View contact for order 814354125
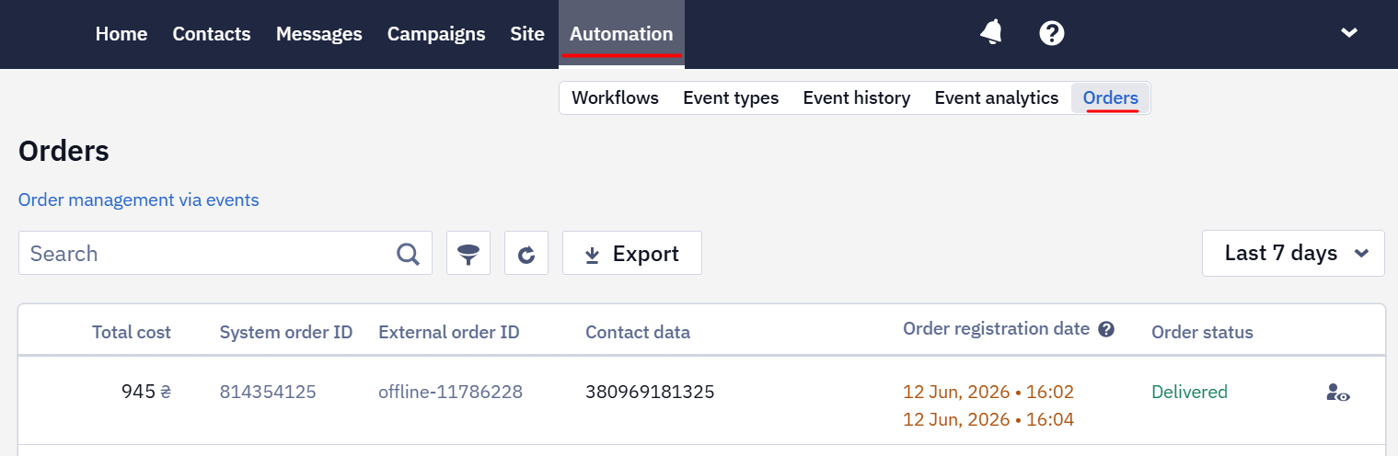This screenshot has width=1398, height=456. [1338, 393]
